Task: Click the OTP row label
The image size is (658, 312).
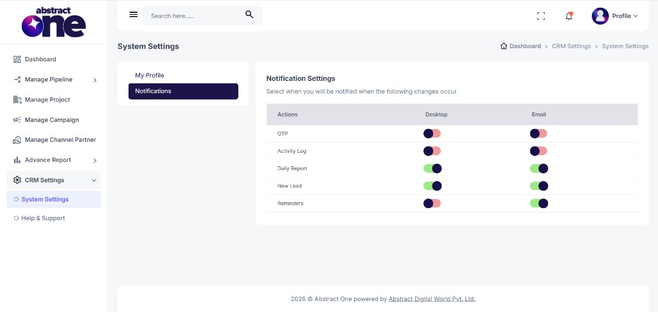Action: pyautogui.click(x=283, y=134)
